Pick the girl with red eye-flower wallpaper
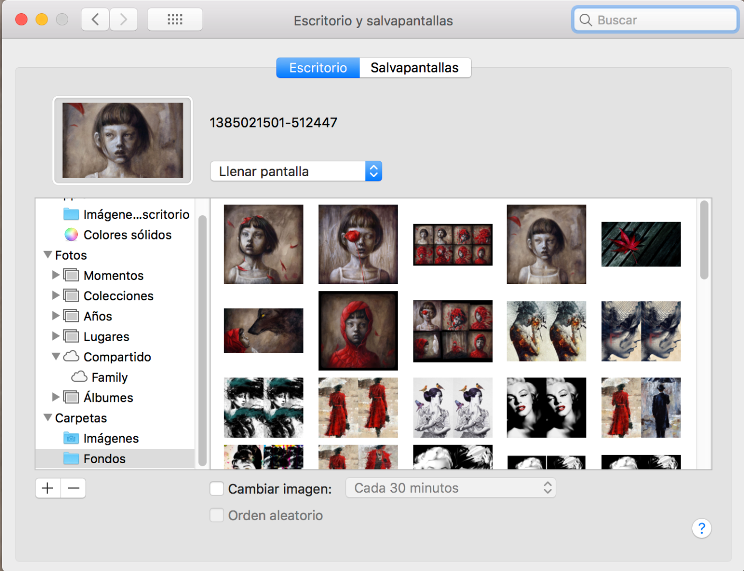The width and height of the screenshot is (744, 571). pyautogui.click(x=358, y=244)
